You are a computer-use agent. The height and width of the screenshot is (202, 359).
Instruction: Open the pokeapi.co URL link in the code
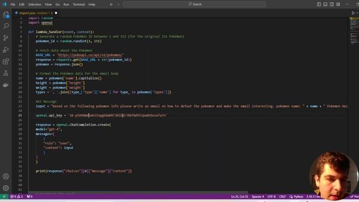(90, 55)
